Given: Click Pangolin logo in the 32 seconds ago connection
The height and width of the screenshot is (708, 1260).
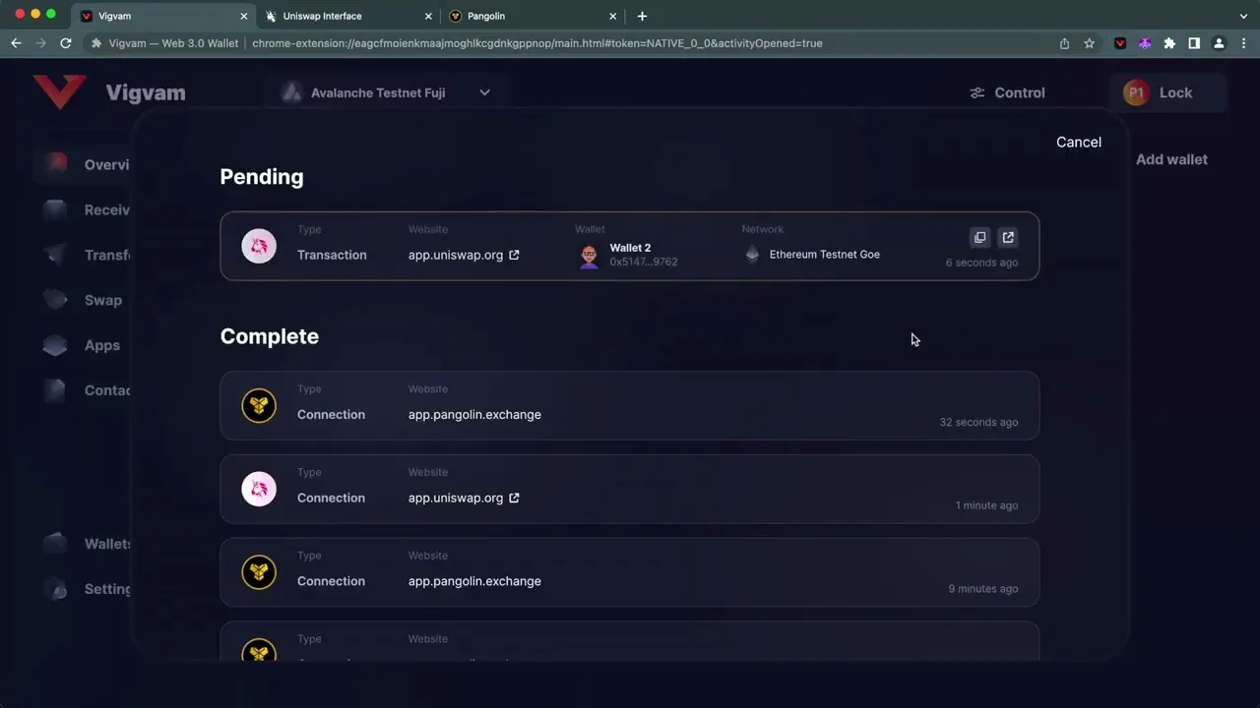Looking at the screenshot, I should tap(259, 405).
